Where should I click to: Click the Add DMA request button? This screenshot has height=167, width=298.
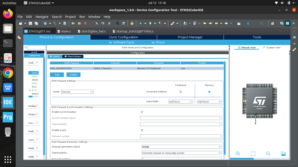pyautogui.click(x=57, y=75)
